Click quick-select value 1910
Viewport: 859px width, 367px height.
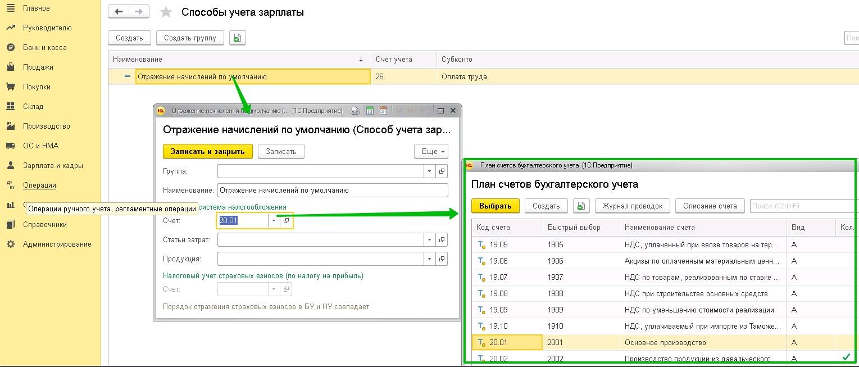point(555,326)
